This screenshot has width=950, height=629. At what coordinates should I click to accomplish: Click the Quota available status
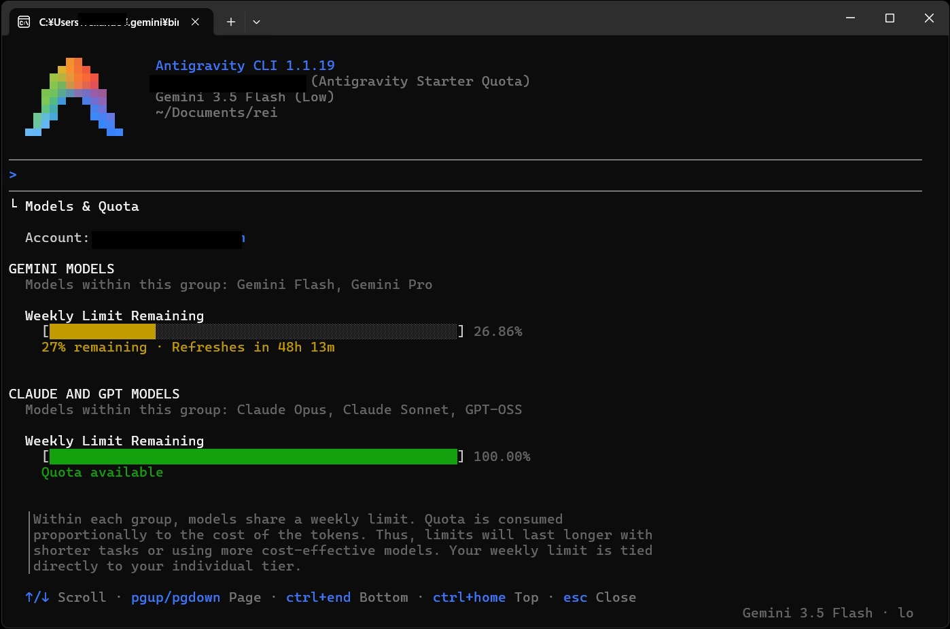(103, 472)
